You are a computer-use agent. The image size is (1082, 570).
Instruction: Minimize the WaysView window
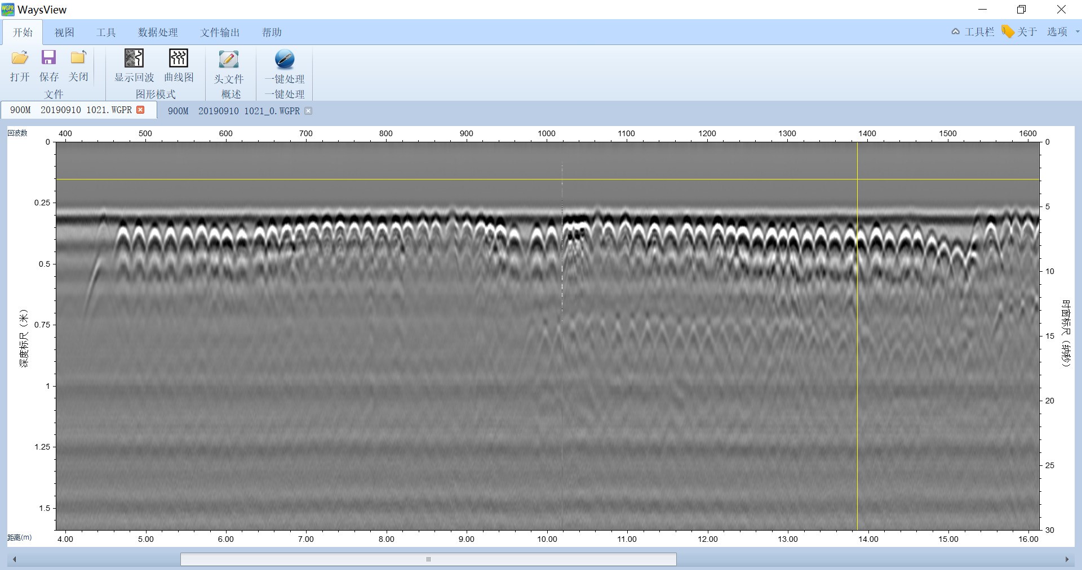[x=983, y=10]
